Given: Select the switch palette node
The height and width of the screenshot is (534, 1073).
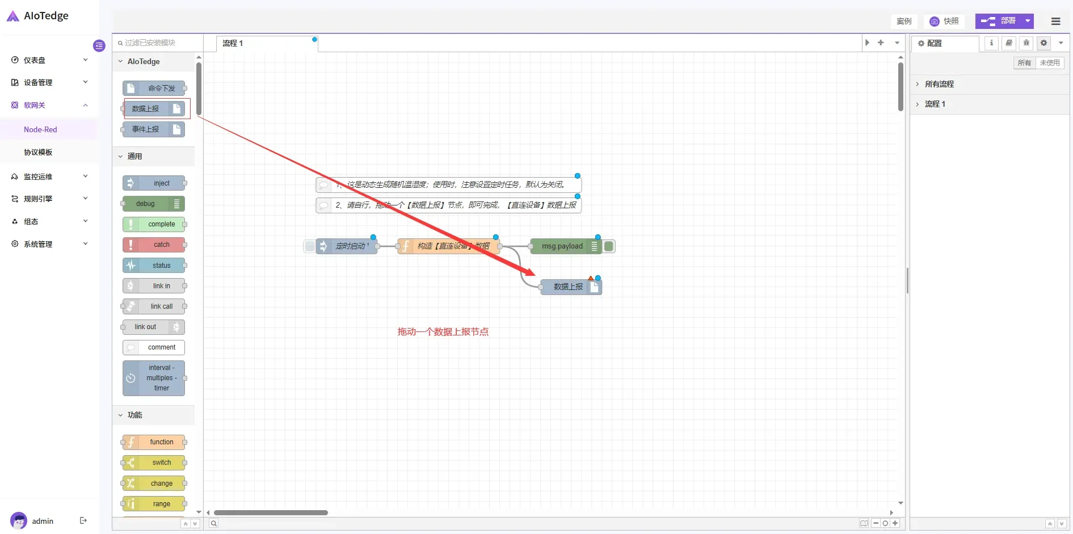Looking at the screenshot, I should (x=154, y=462).
